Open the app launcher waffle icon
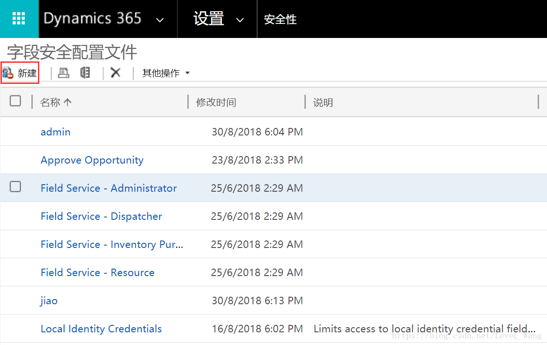 click(x=19, y=18)
